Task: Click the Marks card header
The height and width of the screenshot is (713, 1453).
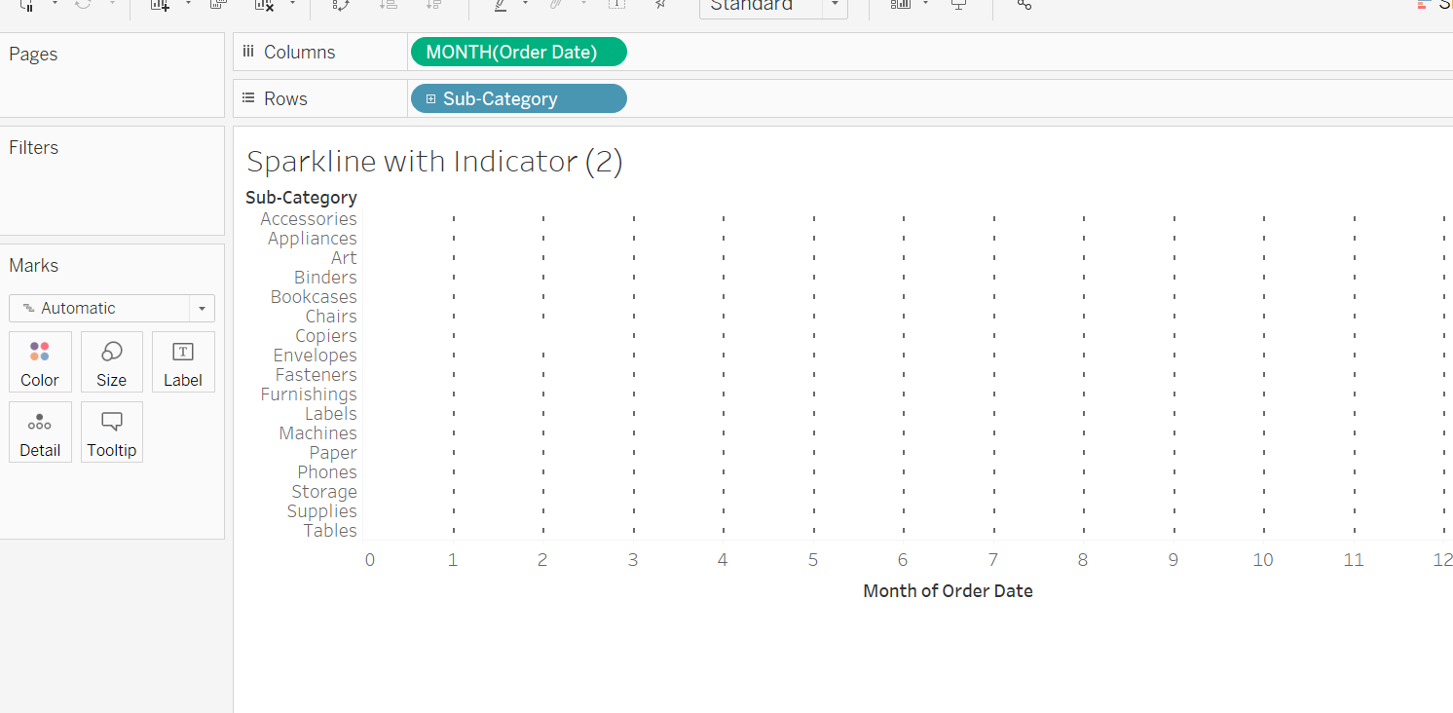Action: pos(34,266)
